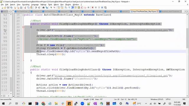Click right-hand tab bar right scroll arrow
This screenshot has height=106, width=189.
click(x=188, y=11)
